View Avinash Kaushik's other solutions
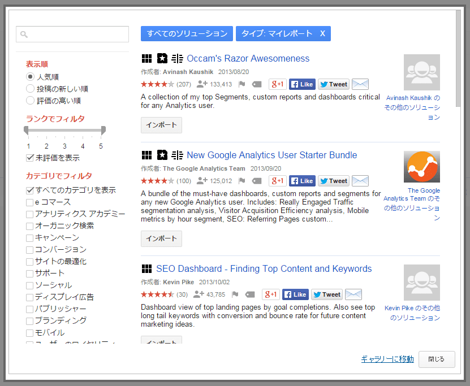470x386 pixels. coord(412,107)
